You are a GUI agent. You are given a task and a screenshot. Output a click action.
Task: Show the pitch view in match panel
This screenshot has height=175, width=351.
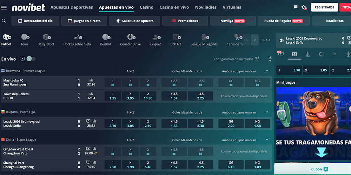click(294, 54)
